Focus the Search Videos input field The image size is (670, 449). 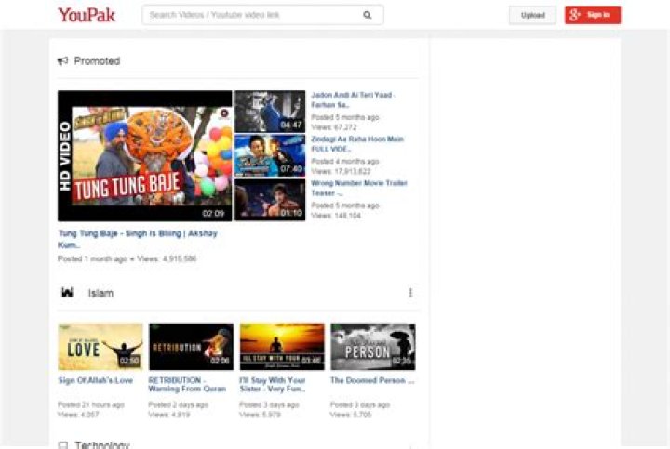tap(262, 15)
